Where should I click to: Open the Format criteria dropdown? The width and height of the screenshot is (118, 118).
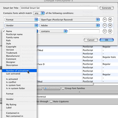tap(21, 20)
